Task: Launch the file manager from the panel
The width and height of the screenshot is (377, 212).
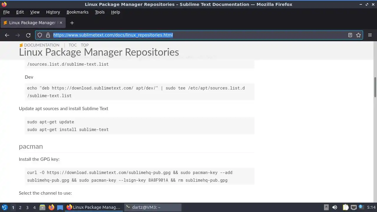Action: click(x=42, y=207)
